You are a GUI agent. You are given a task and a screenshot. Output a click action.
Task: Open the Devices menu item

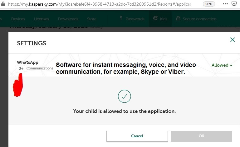pos(18,19)
